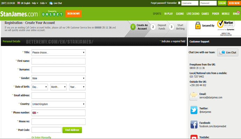
Task: Click the UK flag language icon
Action: click(19, 3)
